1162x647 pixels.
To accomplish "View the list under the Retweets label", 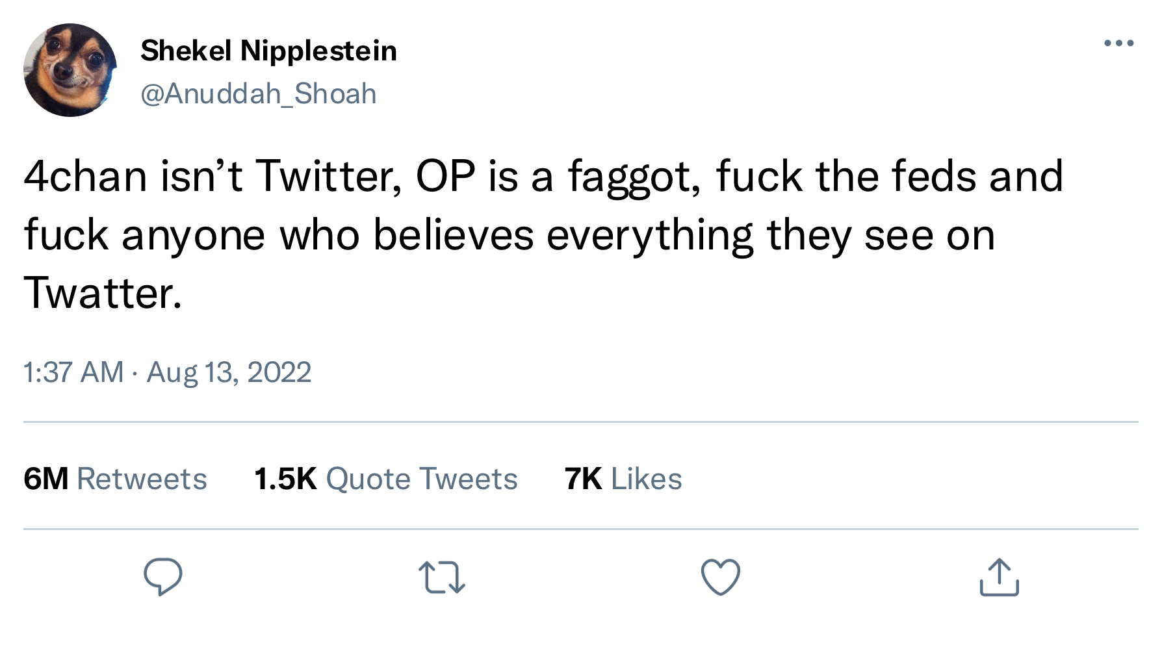I will pyautogui.click(x=142, y=479).
